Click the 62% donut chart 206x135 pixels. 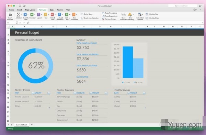[x=35, y=66]
